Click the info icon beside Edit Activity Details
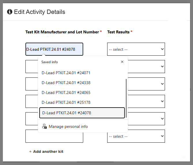 10,12
